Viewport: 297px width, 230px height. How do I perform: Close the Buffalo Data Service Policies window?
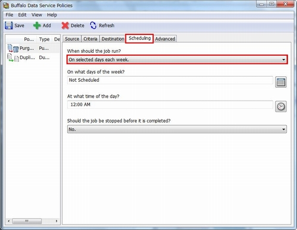pos(285,4)
